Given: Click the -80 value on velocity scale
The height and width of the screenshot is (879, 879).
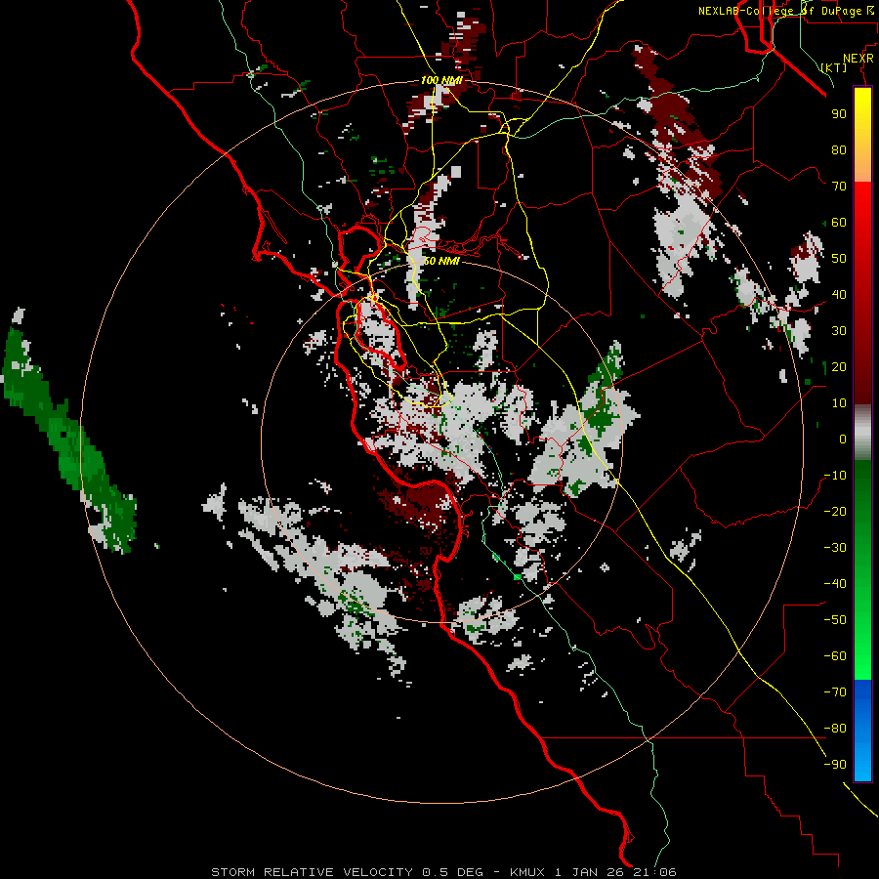Looking at the screenshot, I should (835, 729).
